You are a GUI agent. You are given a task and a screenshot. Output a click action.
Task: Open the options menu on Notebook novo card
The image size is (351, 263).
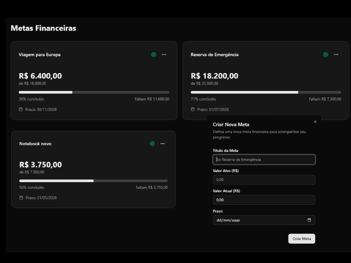[162, 143]
